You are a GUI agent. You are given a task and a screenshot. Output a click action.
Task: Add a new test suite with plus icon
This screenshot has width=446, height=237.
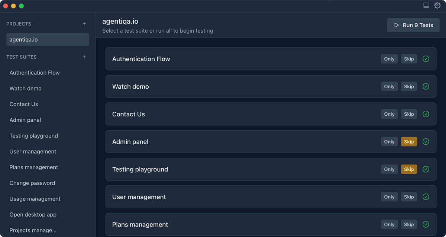pyautogui.click(x=84, y=57)
